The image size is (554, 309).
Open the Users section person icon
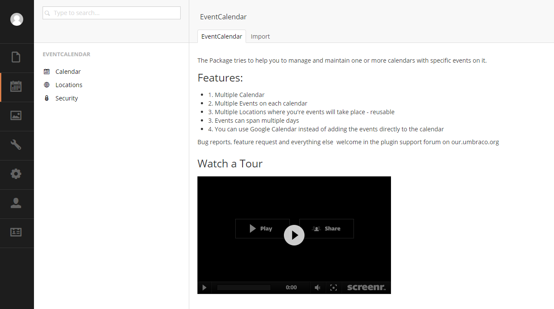[x=16, y=203]
